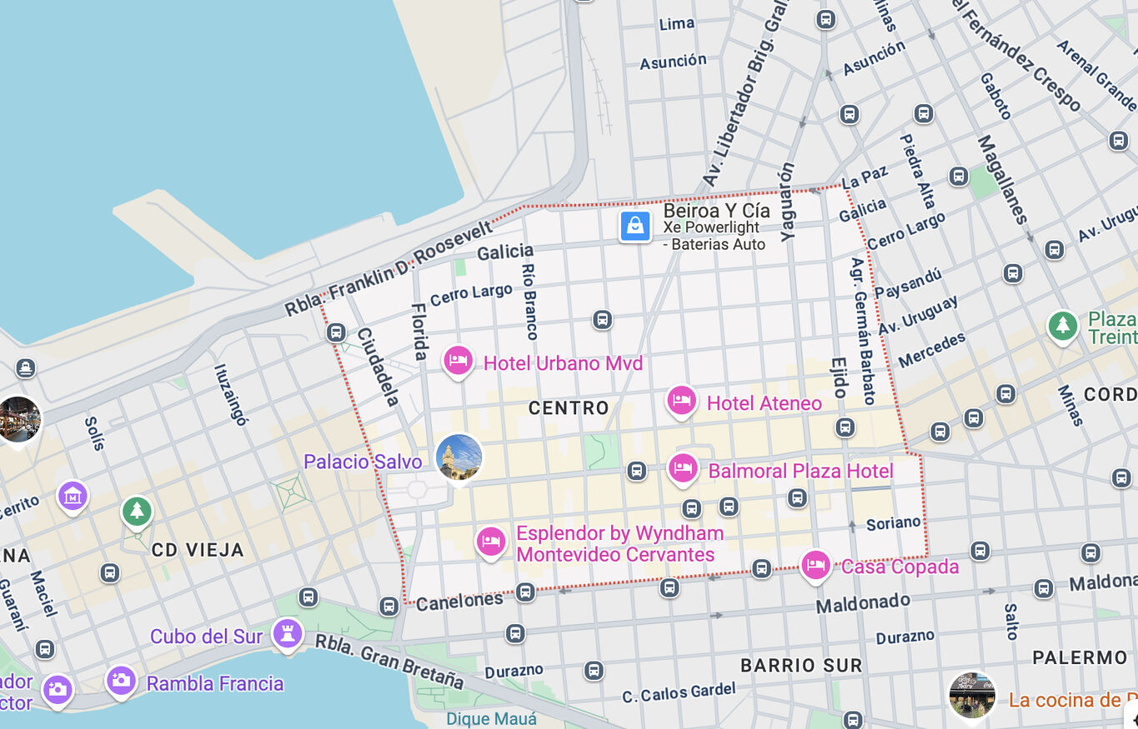Open the Cubo del Sur castle marker

click(x=288, y=634)
